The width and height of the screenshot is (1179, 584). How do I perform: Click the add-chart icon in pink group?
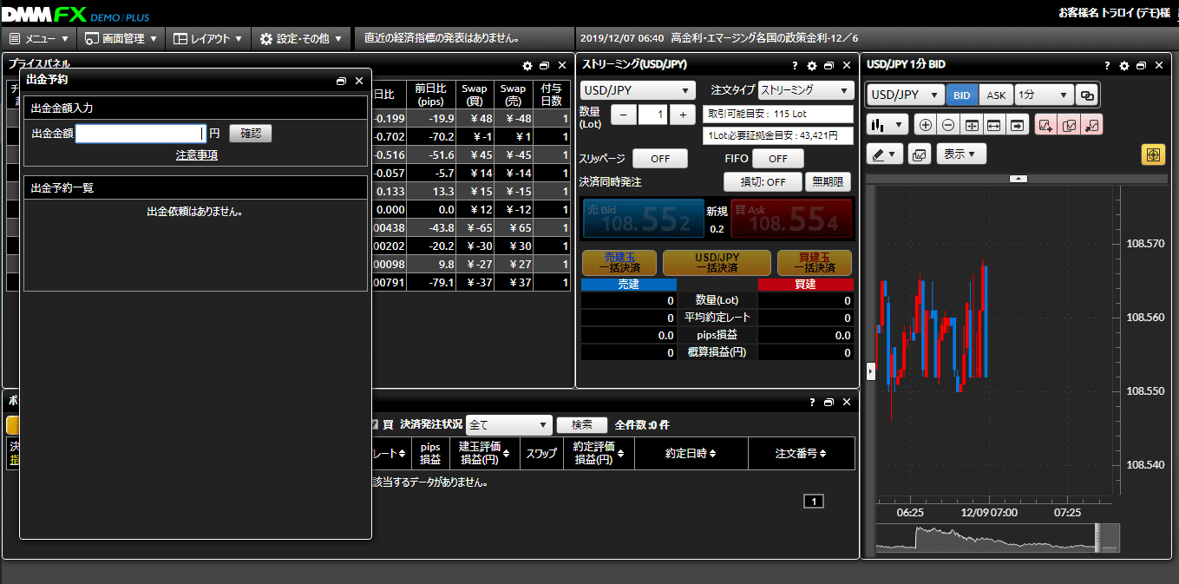pos(1045,125)
